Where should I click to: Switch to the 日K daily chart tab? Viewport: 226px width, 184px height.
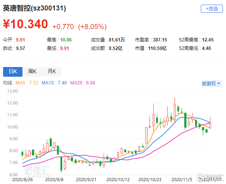click(x=13, y=72)
